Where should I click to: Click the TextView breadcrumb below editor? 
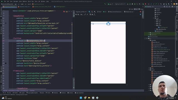click(32, 91)
